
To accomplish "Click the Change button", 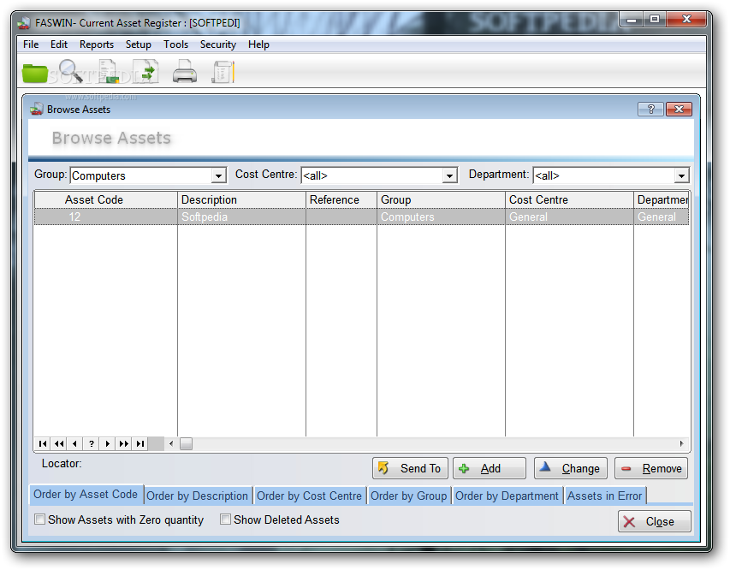I will (570, 468).
